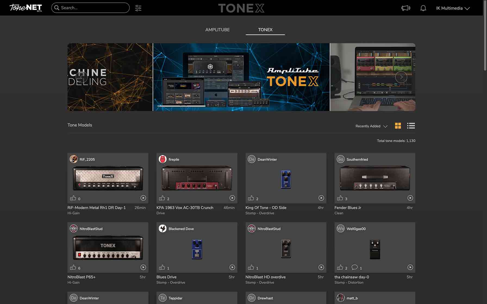
Task: Like the NitroBlast P65+ model
Action: click(x=73, y=267)
